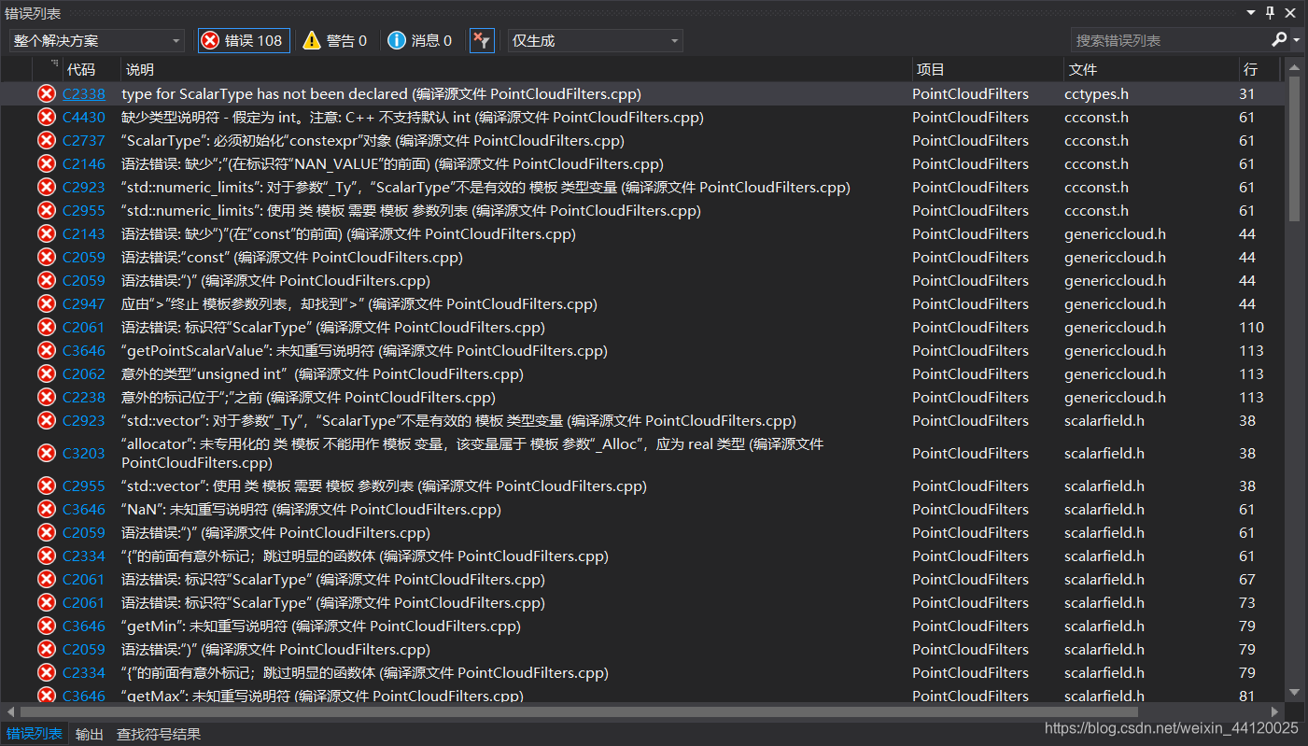Click file cell ccconst.h in C4430 row
The width and height of the screenshot is (1308, 746).
(1096, 117)
